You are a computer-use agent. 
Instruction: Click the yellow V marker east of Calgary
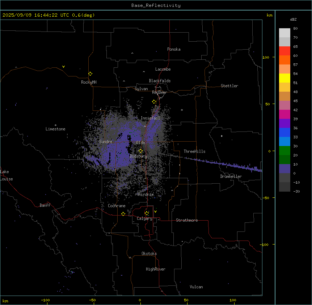[x=155, y=212]
